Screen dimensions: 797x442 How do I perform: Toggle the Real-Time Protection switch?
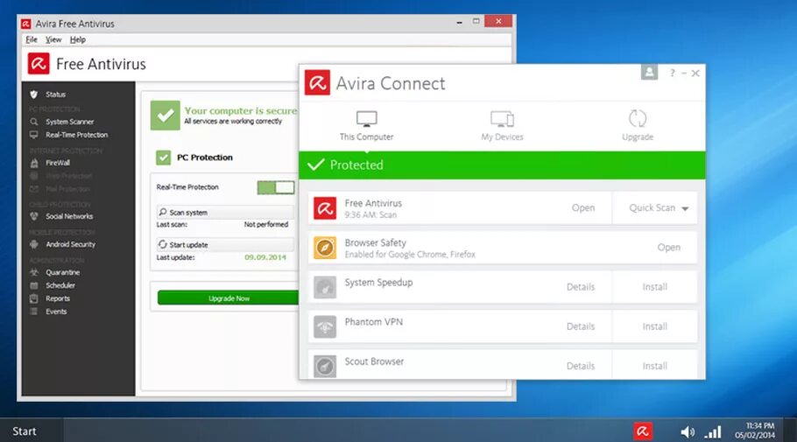tap(276, 187)
